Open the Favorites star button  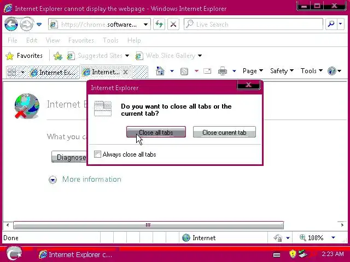pyautogui.click(x=24, y=56)
